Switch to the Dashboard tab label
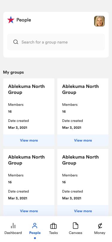 (13, 233)
